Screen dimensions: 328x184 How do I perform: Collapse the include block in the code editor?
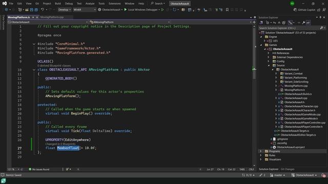click(34, 44)
